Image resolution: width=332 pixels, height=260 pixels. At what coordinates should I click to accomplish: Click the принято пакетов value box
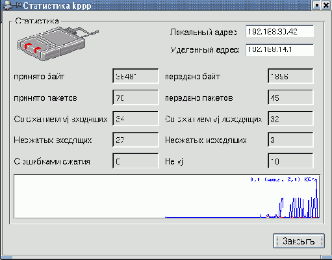pyautogui.click(x=136, y=97)
